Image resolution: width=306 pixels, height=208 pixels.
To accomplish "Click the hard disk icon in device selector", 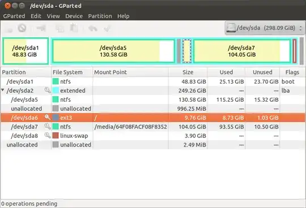I will point(231,28).
